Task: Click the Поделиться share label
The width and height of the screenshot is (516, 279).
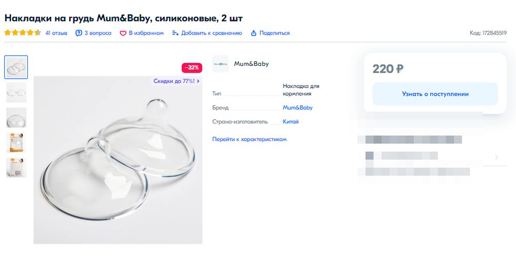Action: pos(275,33)
